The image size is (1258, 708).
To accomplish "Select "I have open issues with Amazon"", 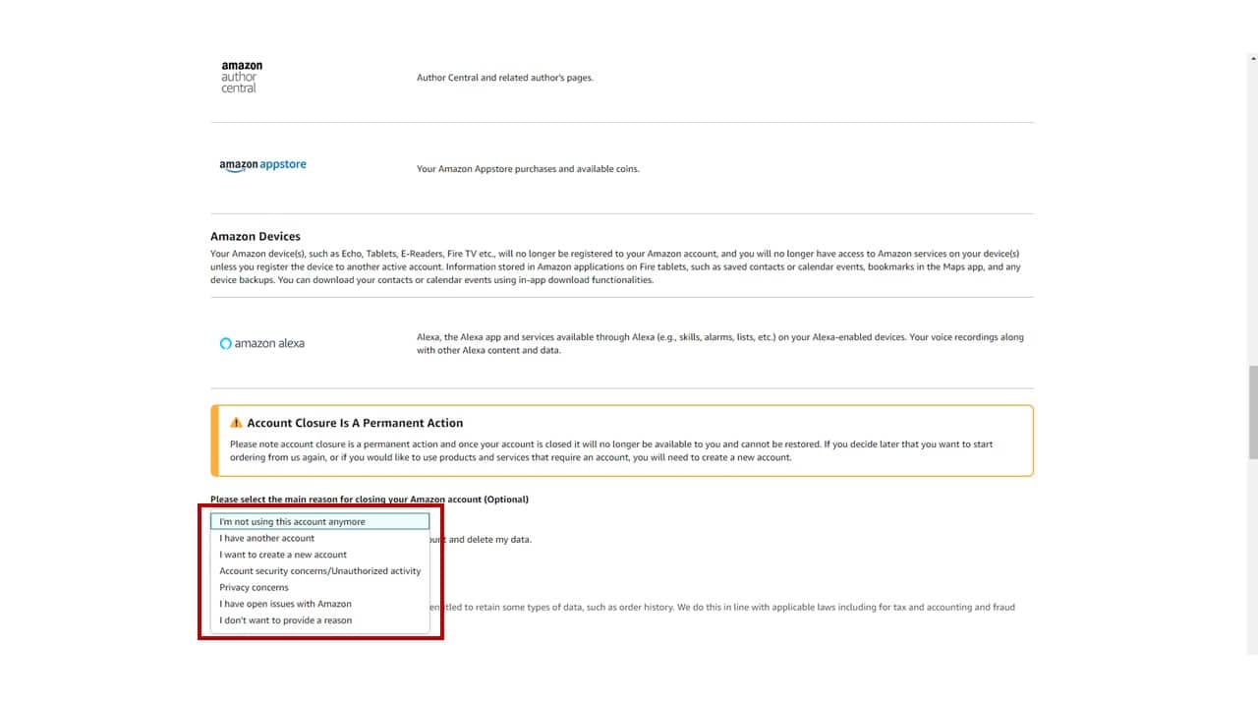I will [320, 604].
